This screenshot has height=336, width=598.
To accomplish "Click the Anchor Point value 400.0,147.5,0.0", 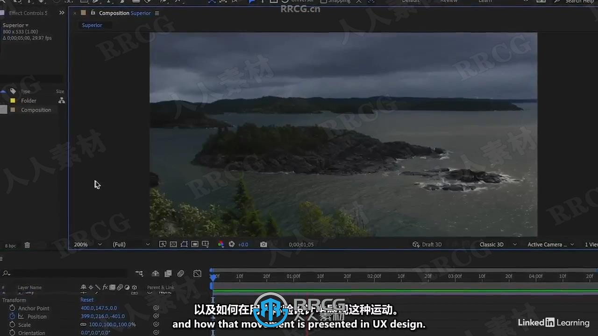I will point(99,308).
